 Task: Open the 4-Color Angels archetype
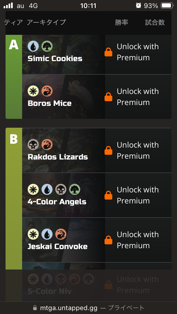click(x=57, y=202)
